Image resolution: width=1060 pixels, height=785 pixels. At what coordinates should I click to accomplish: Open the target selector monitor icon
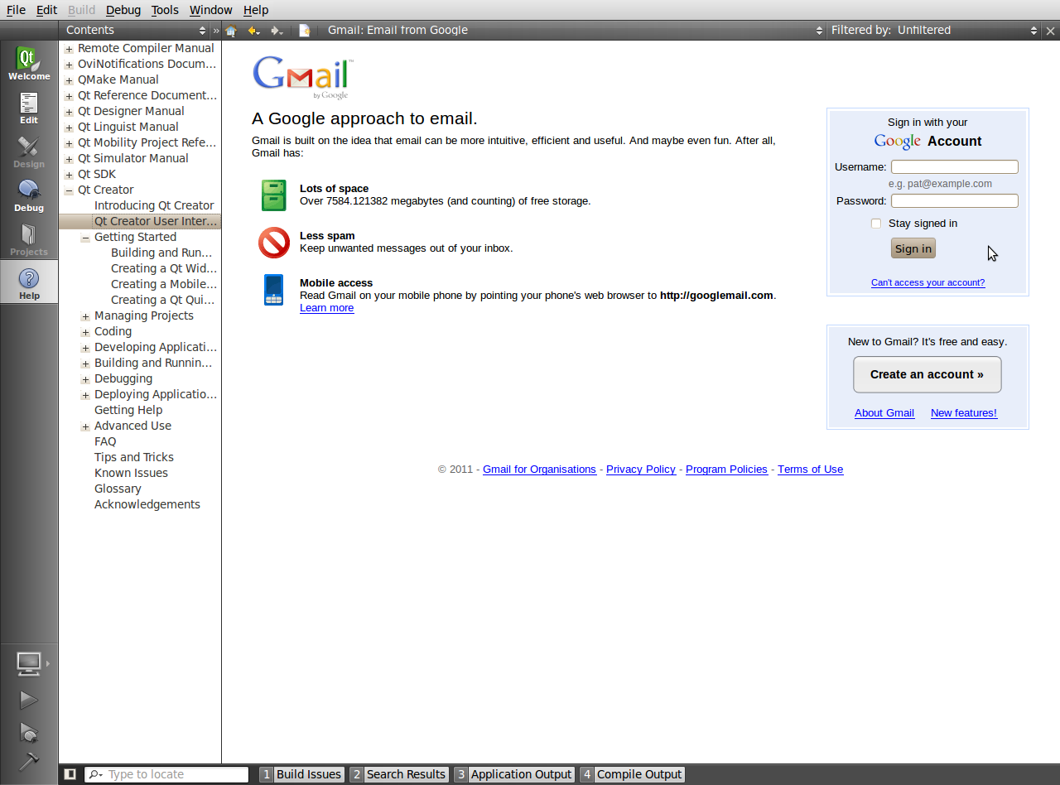click(29, 662)
